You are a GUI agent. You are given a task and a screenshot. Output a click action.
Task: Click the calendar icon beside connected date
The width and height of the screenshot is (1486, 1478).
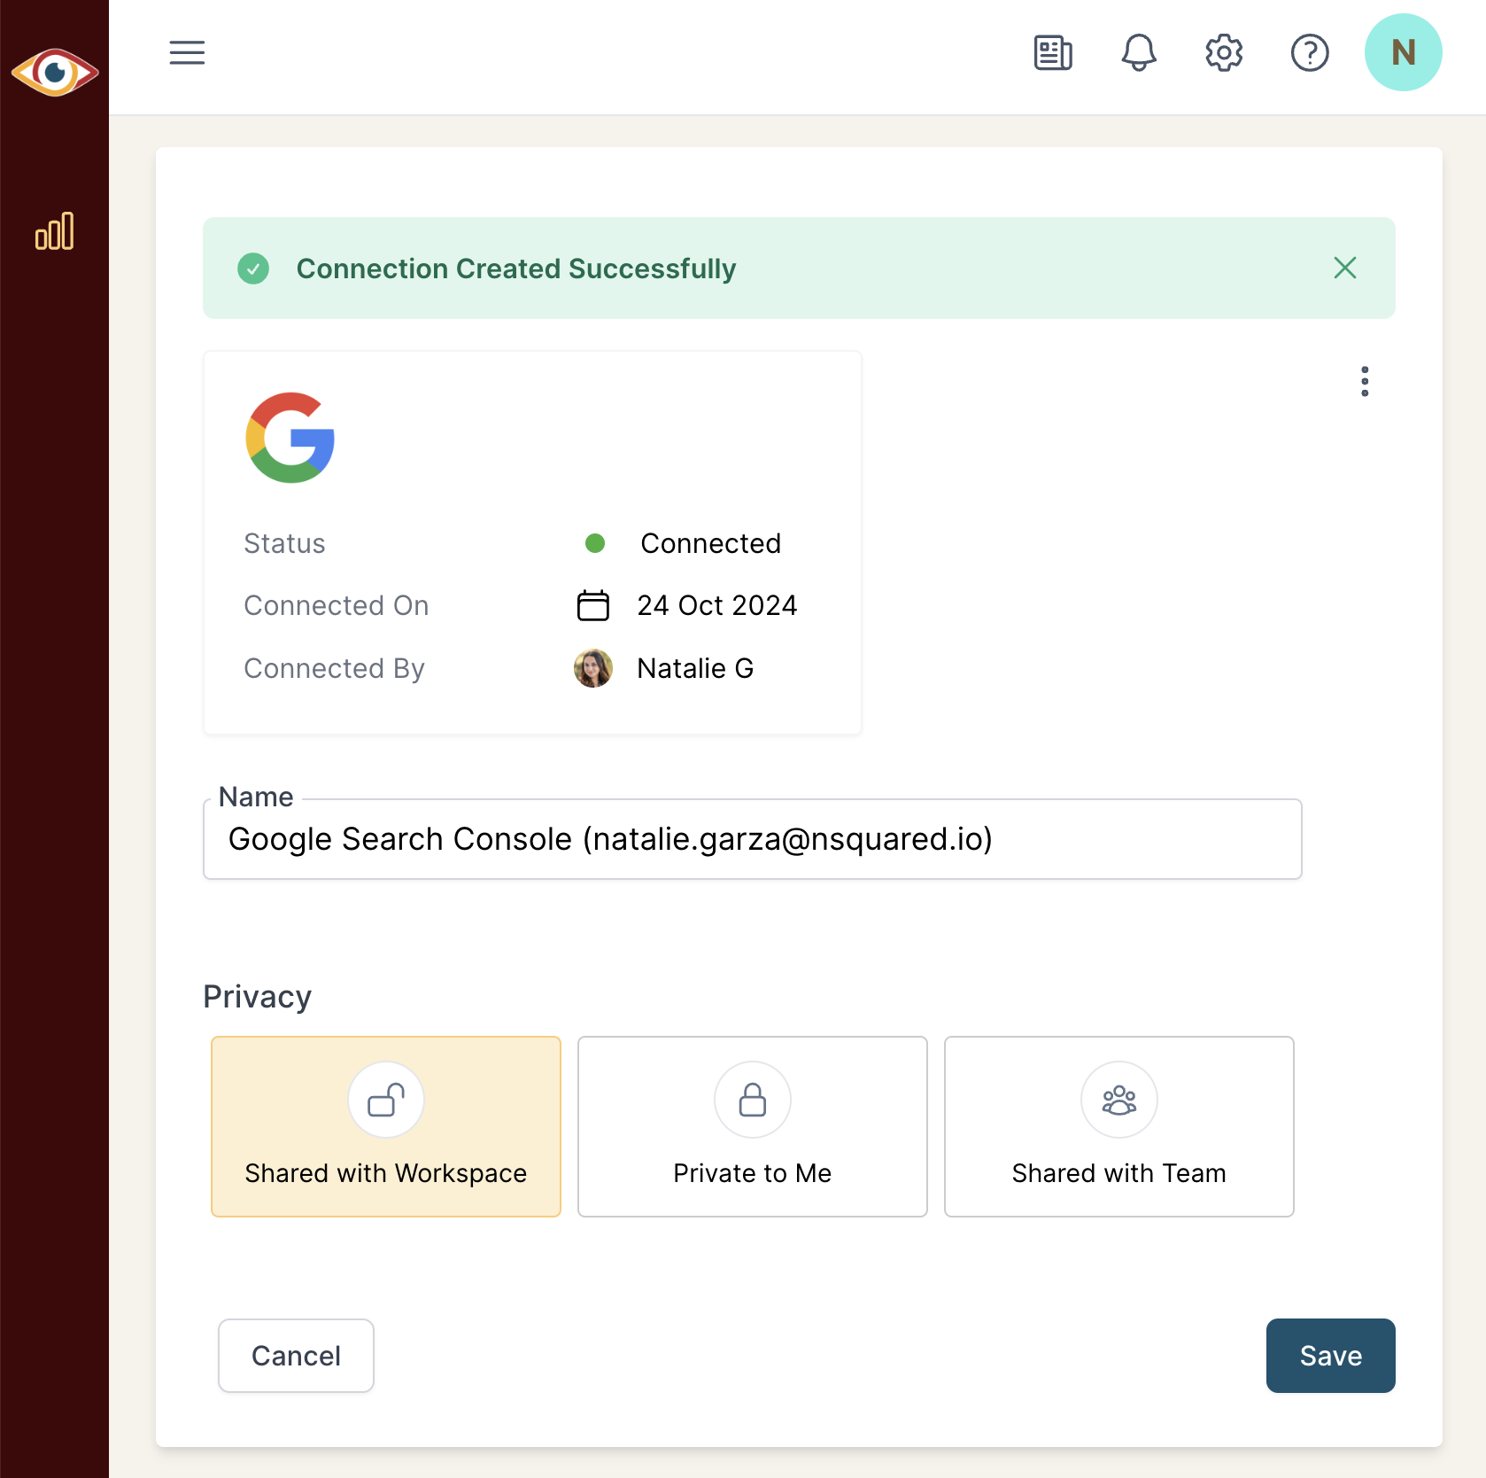click(593, 605)
